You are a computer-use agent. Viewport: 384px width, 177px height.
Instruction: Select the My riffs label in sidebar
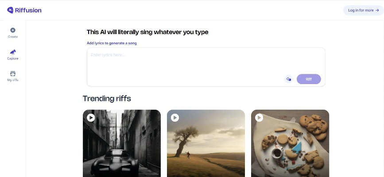(13, 80)
